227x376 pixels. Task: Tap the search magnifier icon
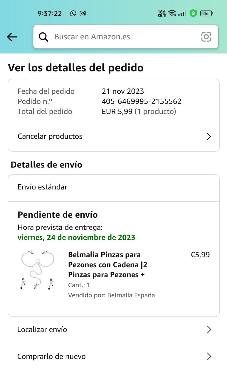pos(43,37)
